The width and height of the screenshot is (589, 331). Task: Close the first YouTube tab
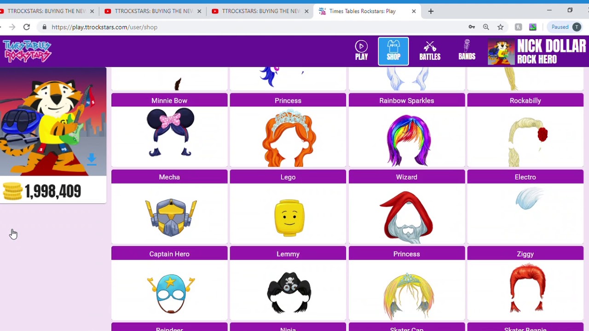(x=92, y=11)
